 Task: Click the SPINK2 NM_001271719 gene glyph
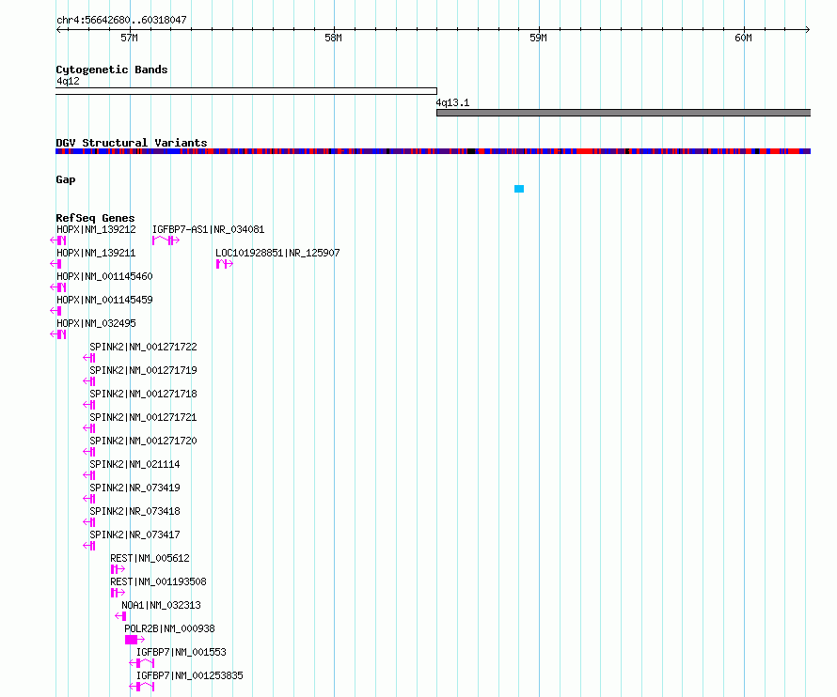(x=89, y=381)
